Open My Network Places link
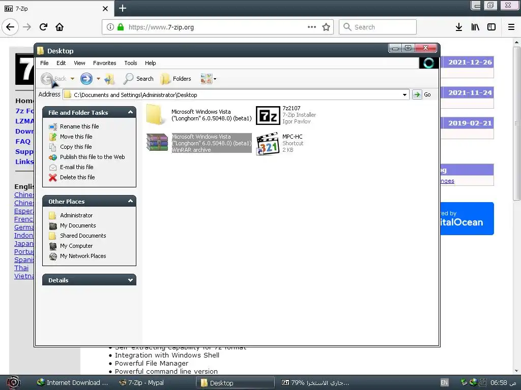 point(83,256)
